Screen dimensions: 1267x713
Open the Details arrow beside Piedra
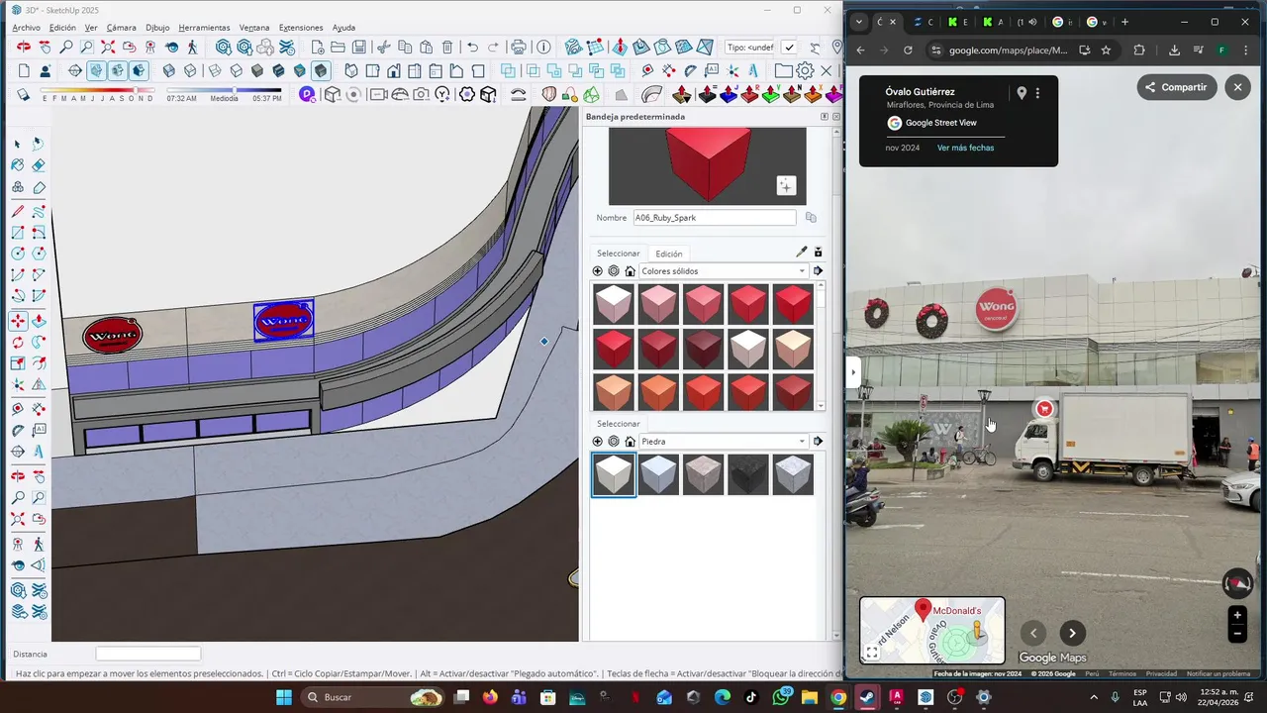(x=818, y=442)
